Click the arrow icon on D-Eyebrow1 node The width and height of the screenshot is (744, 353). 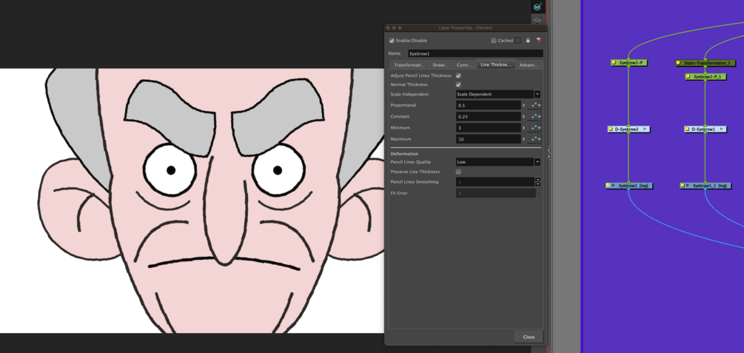(720, 129)
